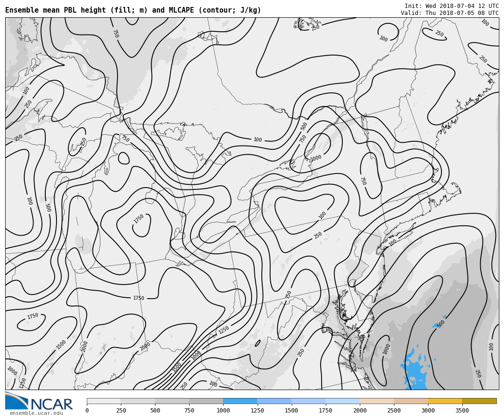The height and width of the screenshot is (419, 504).
Task: Pick the 1500–1750 light blue colorbar swatch
Action: [x=308, y=401]
